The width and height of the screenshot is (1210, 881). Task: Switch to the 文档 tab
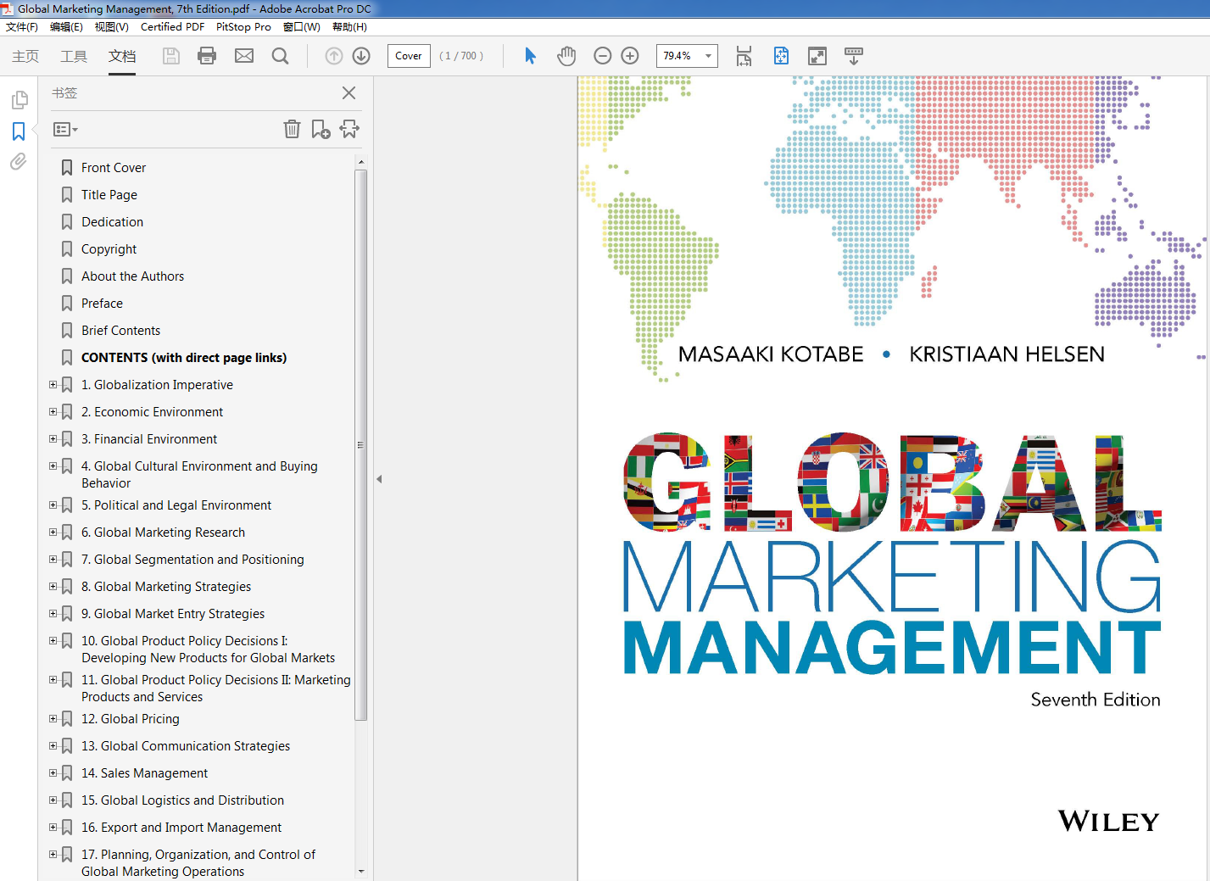click(122, 56)
